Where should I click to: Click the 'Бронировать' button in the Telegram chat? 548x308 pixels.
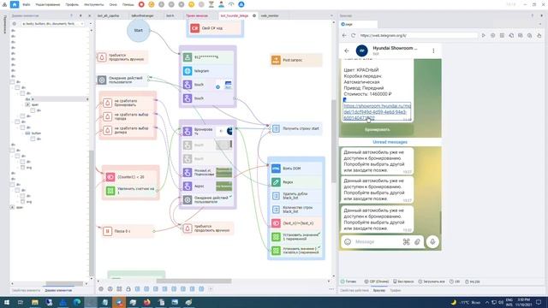point(377,129)
